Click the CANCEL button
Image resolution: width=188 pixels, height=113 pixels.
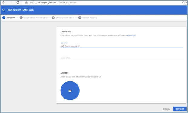tap(166, 109)
